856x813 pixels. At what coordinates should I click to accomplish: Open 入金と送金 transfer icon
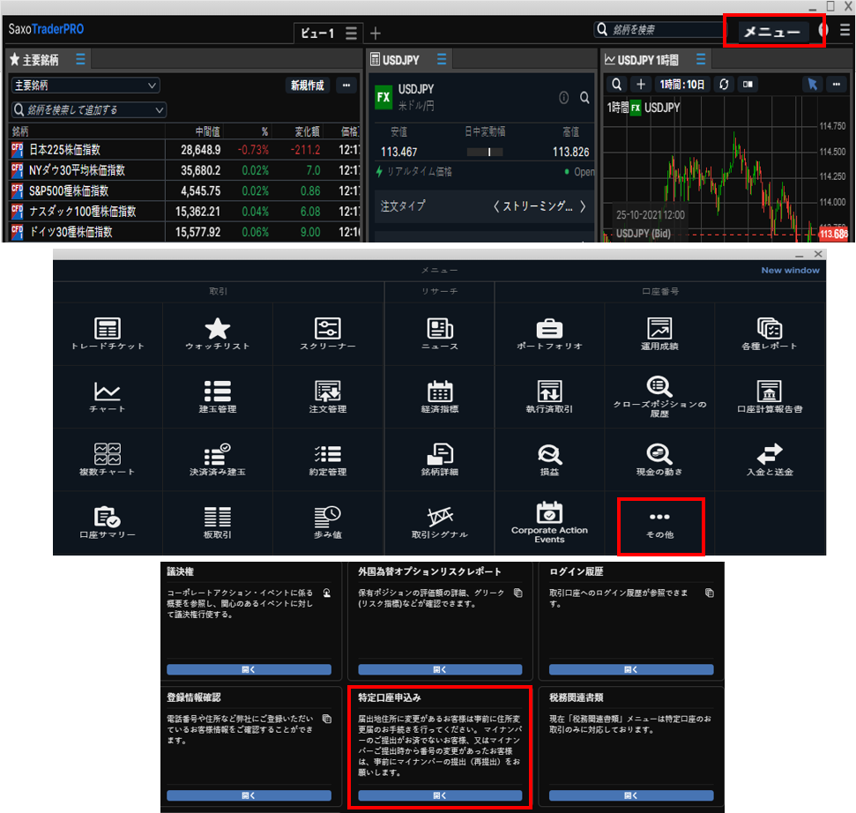click(770, 459)
